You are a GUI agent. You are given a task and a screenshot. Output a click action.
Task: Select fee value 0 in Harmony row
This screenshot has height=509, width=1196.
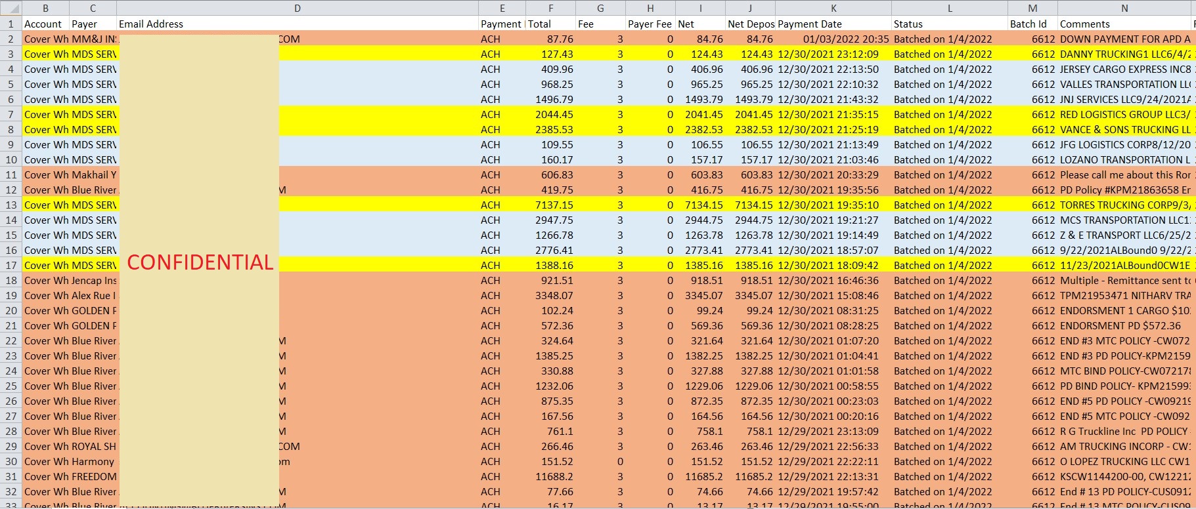coord(600,461)
